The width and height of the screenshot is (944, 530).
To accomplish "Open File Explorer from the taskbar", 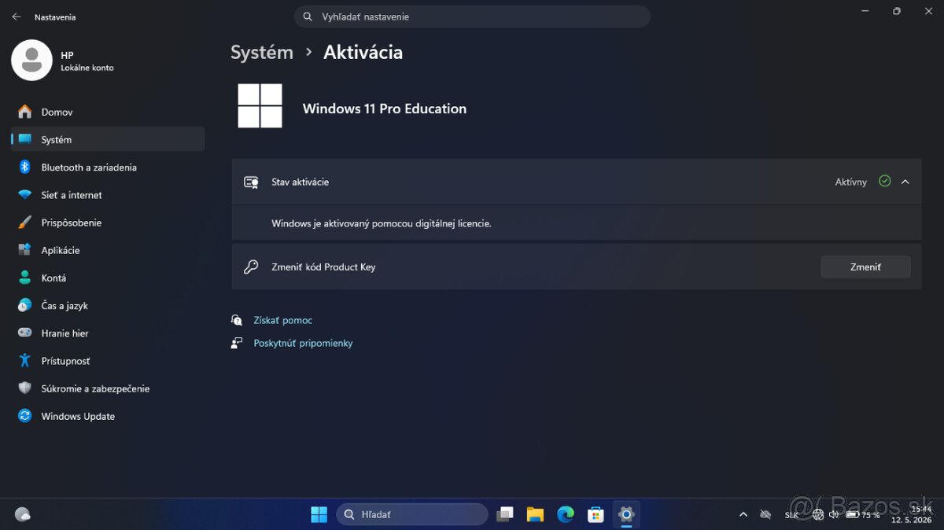I will 535,514.
